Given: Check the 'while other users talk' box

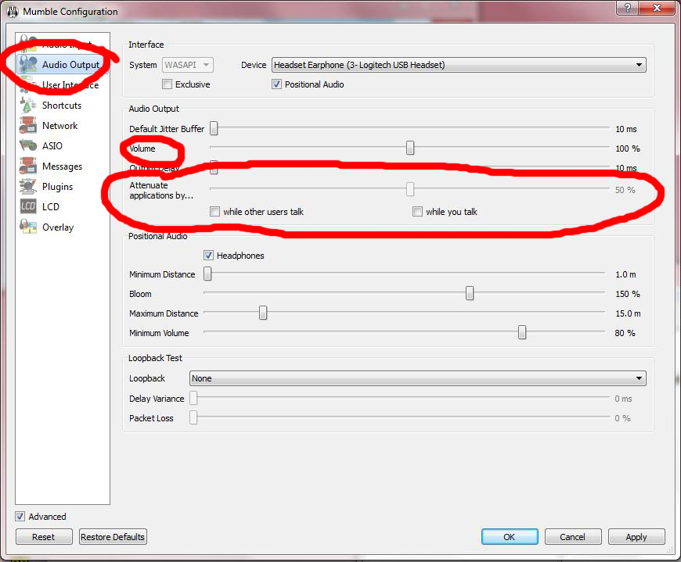Looking at the screenshot, I should 214,212.
